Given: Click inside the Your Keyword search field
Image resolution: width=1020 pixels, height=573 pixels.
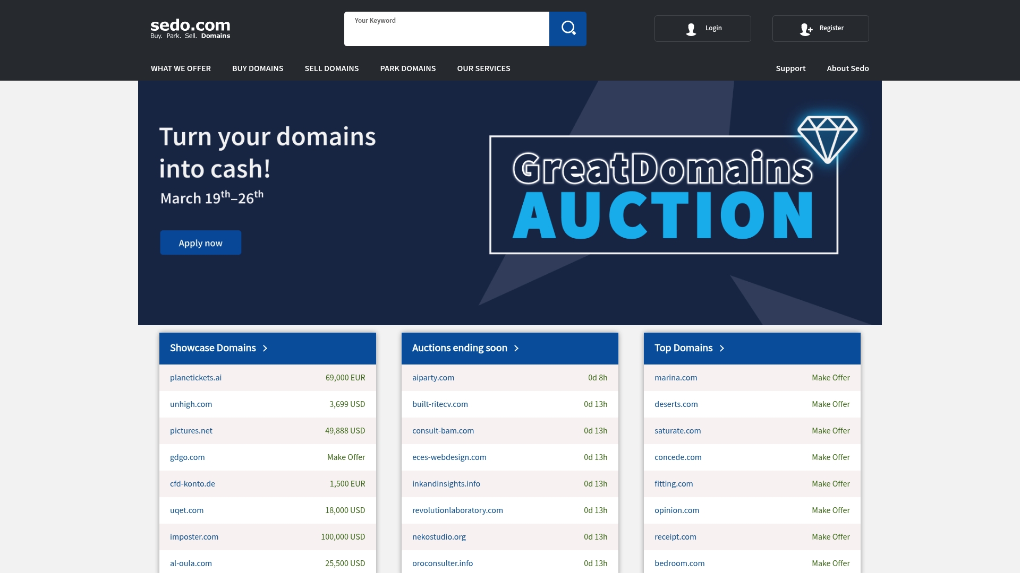Looking at the screenshot, I should point(446,29).
